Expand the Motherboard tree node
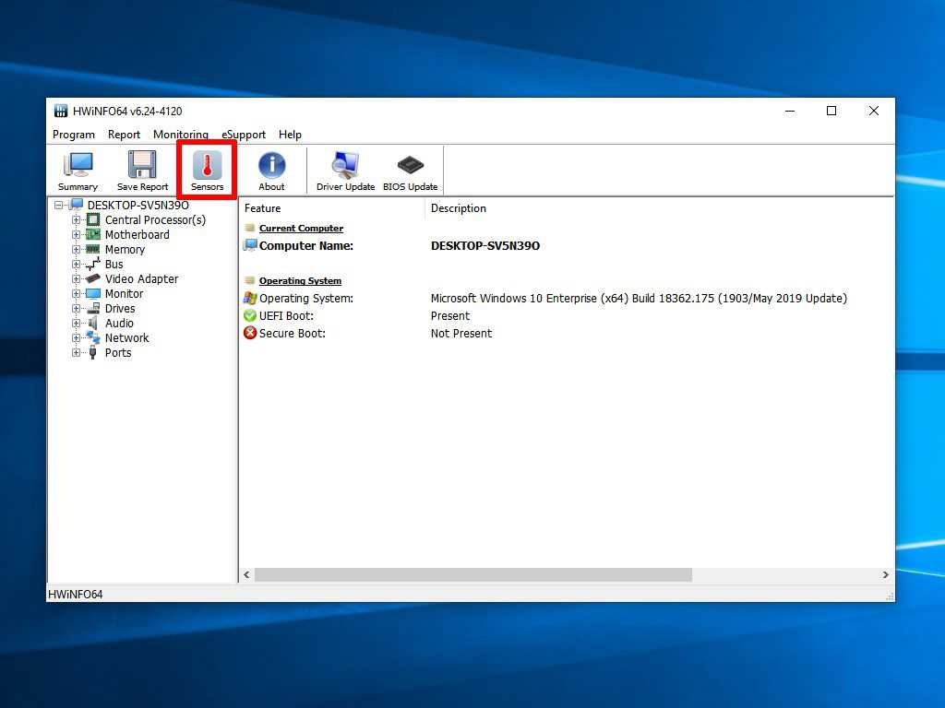 77,235
